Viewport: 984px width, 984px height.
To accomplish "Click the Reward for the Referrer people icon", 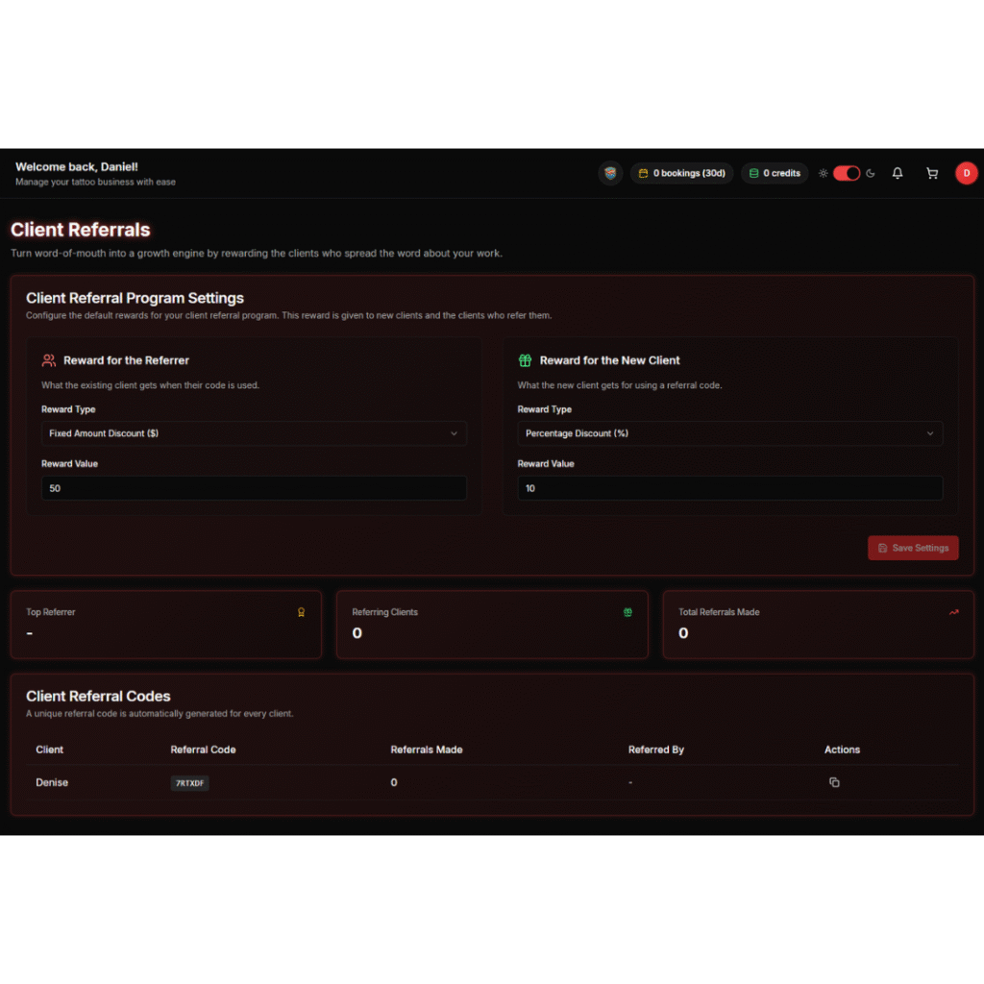I will point(49,360).
